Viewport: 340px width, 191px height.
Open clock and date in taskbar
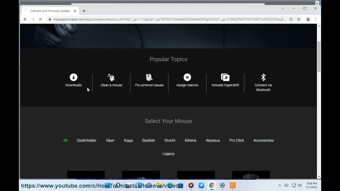click(x=312, y=185)
